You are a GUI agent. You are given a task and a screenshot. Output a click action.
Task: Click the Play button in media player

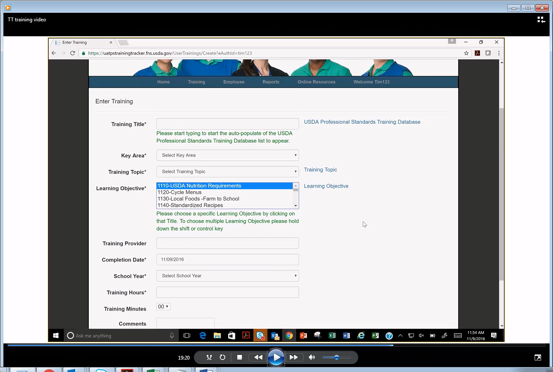point(276,357)
